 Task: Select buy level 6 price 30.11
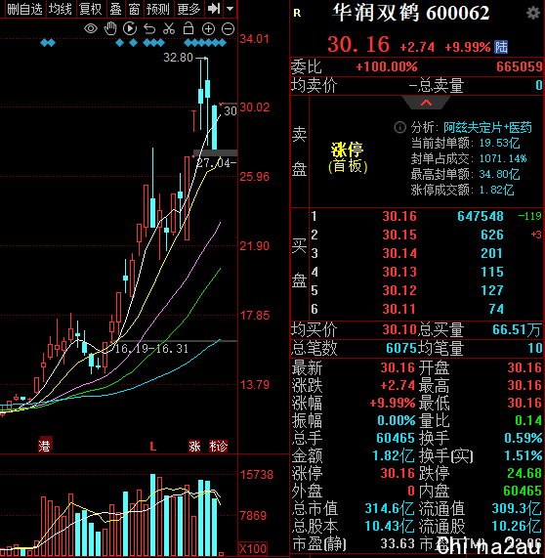pyautogui.click(x=399, y=309)
